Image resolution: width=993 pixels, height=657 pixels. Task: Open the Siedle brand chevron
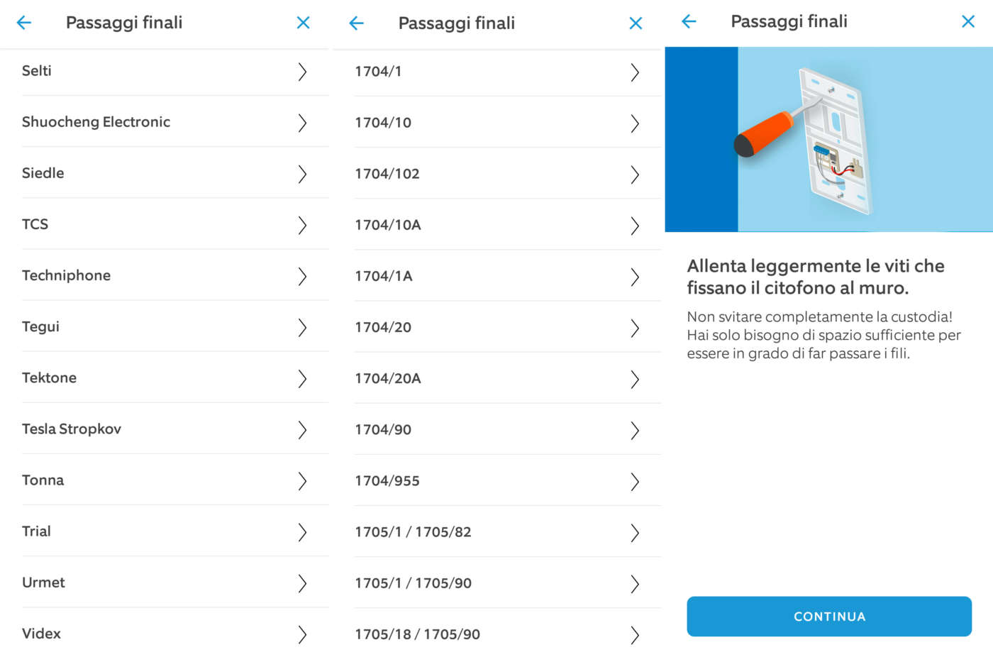302,174
